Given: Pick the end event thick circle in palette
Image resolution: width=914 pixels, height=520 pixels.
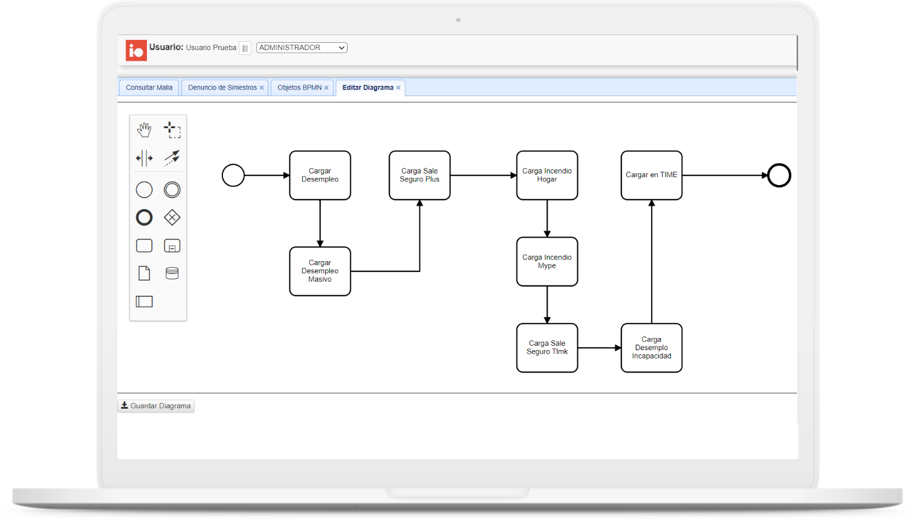Looking at the screenshot, I should click(x=144, y=218).
